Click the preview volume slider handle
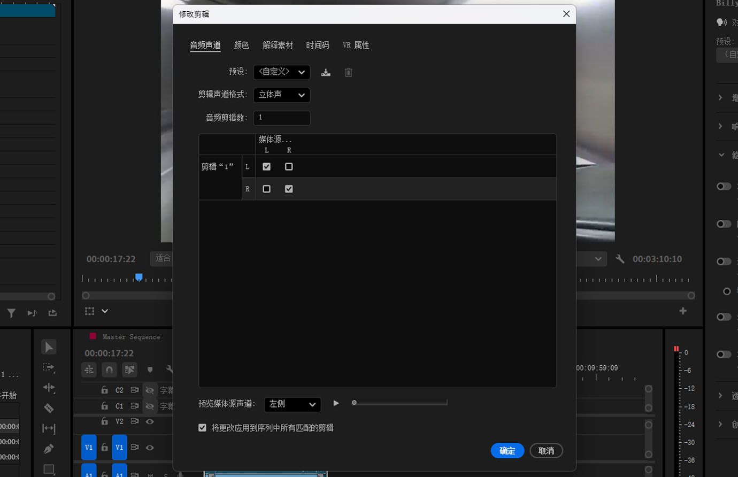 pyautogui.click(x=353, y=402)
